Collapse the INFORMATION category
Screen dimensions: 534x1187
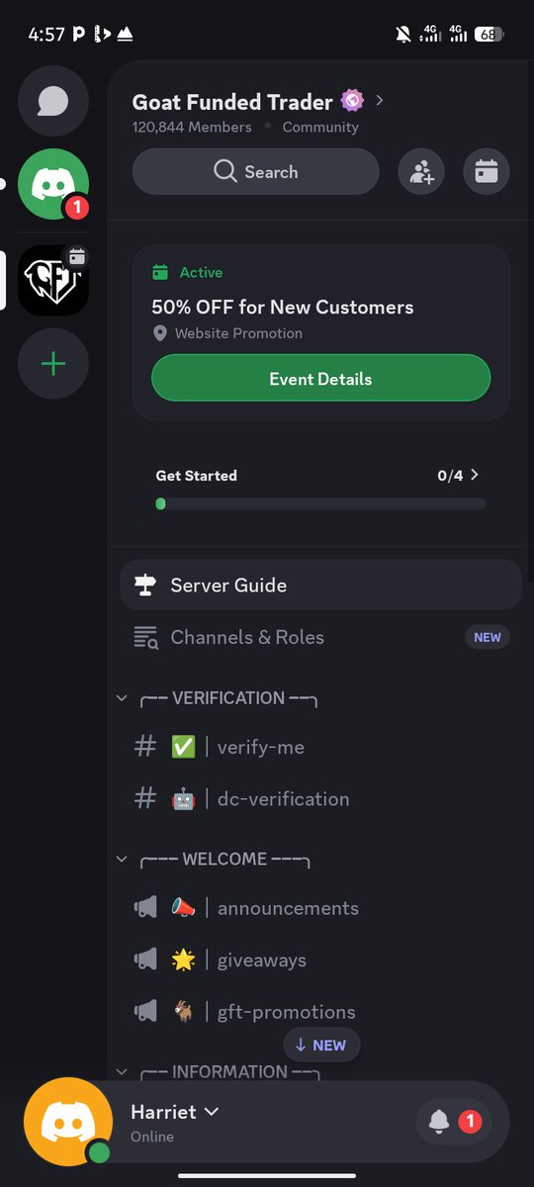(x=122, y=1071)
